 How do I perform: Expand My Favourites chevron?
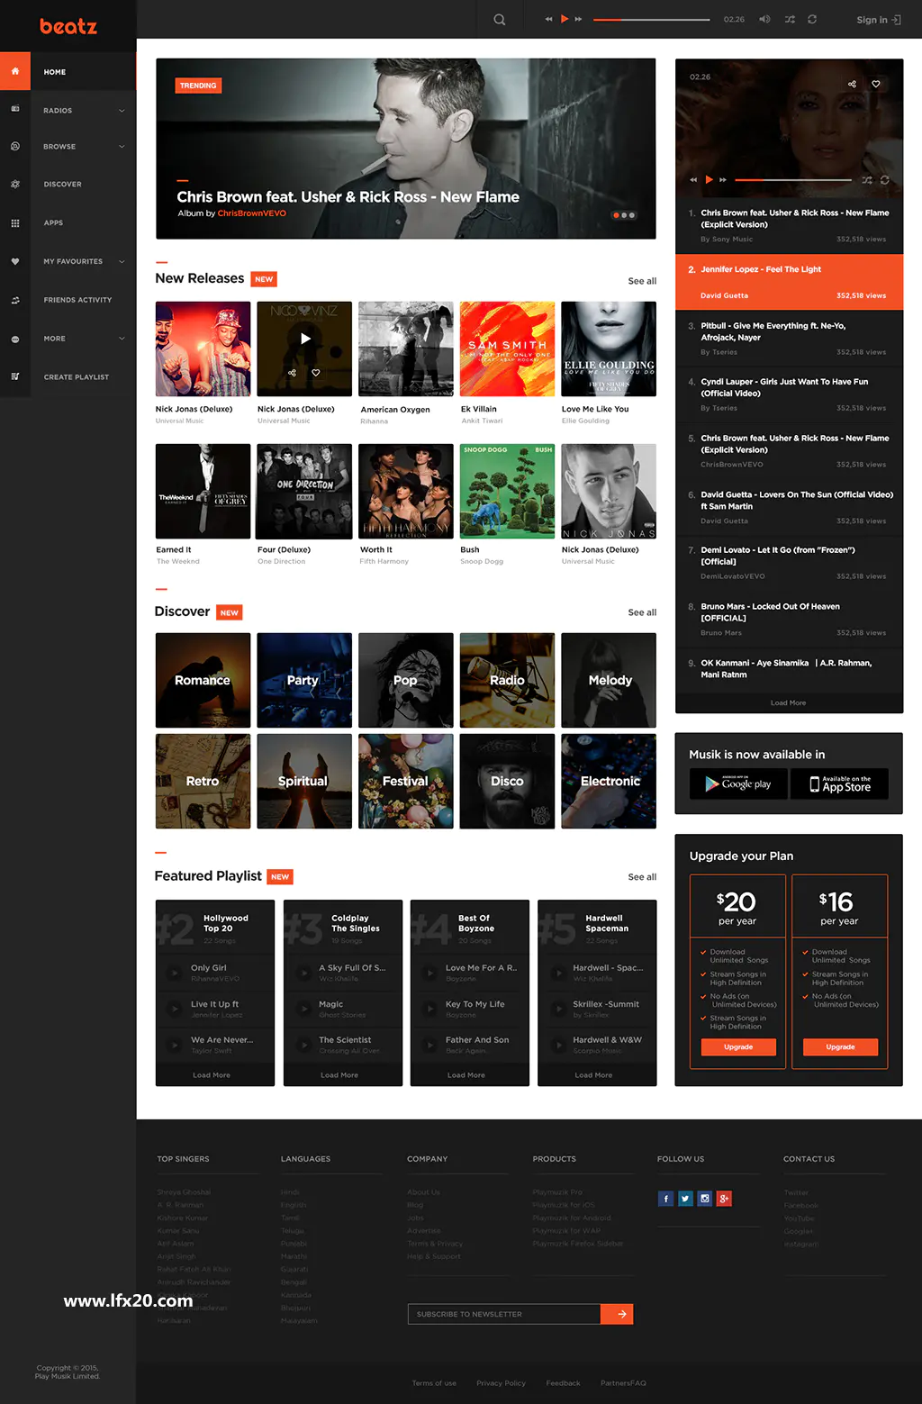pos(122,261)
